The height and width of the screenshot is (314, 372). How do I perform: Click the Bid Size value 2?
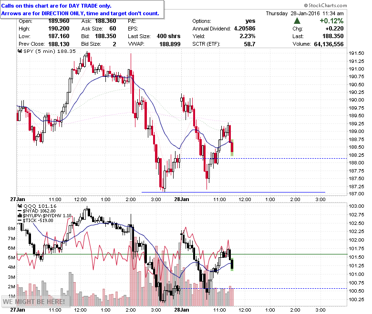coord(114,44)
